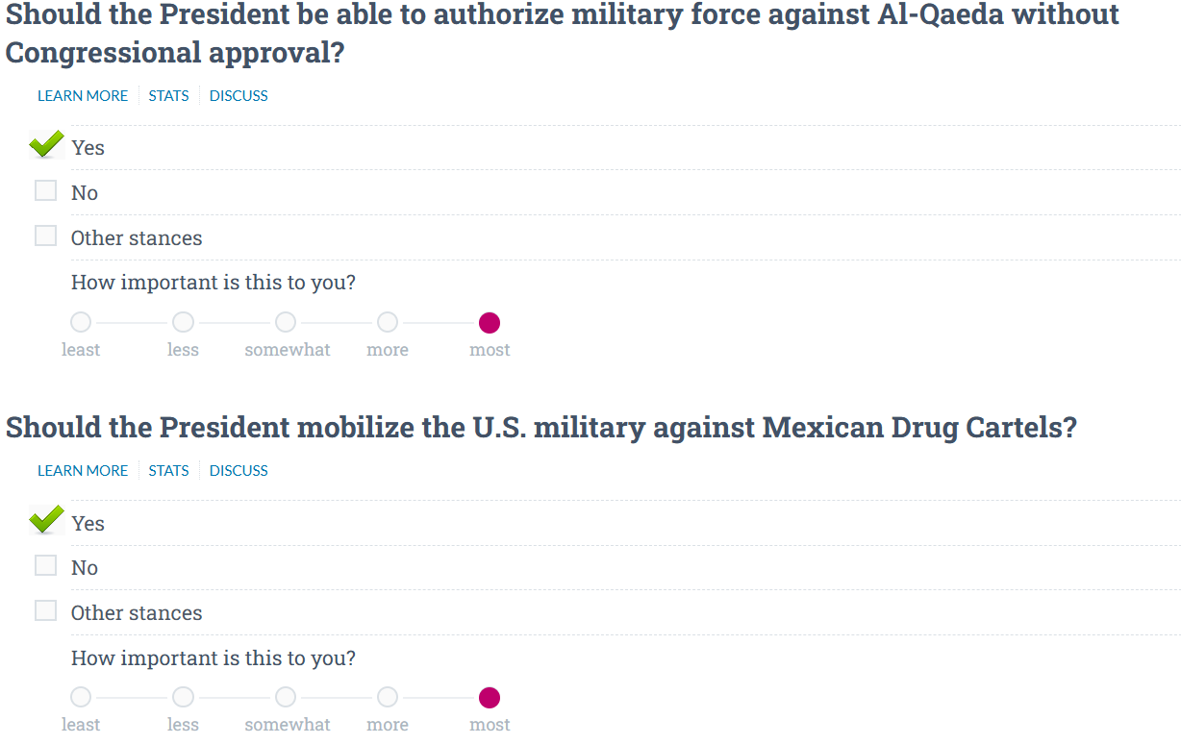
Task: Uncheck the green Yes checkmark for Al-Qaeda question
Action: (x=46, y=145)
